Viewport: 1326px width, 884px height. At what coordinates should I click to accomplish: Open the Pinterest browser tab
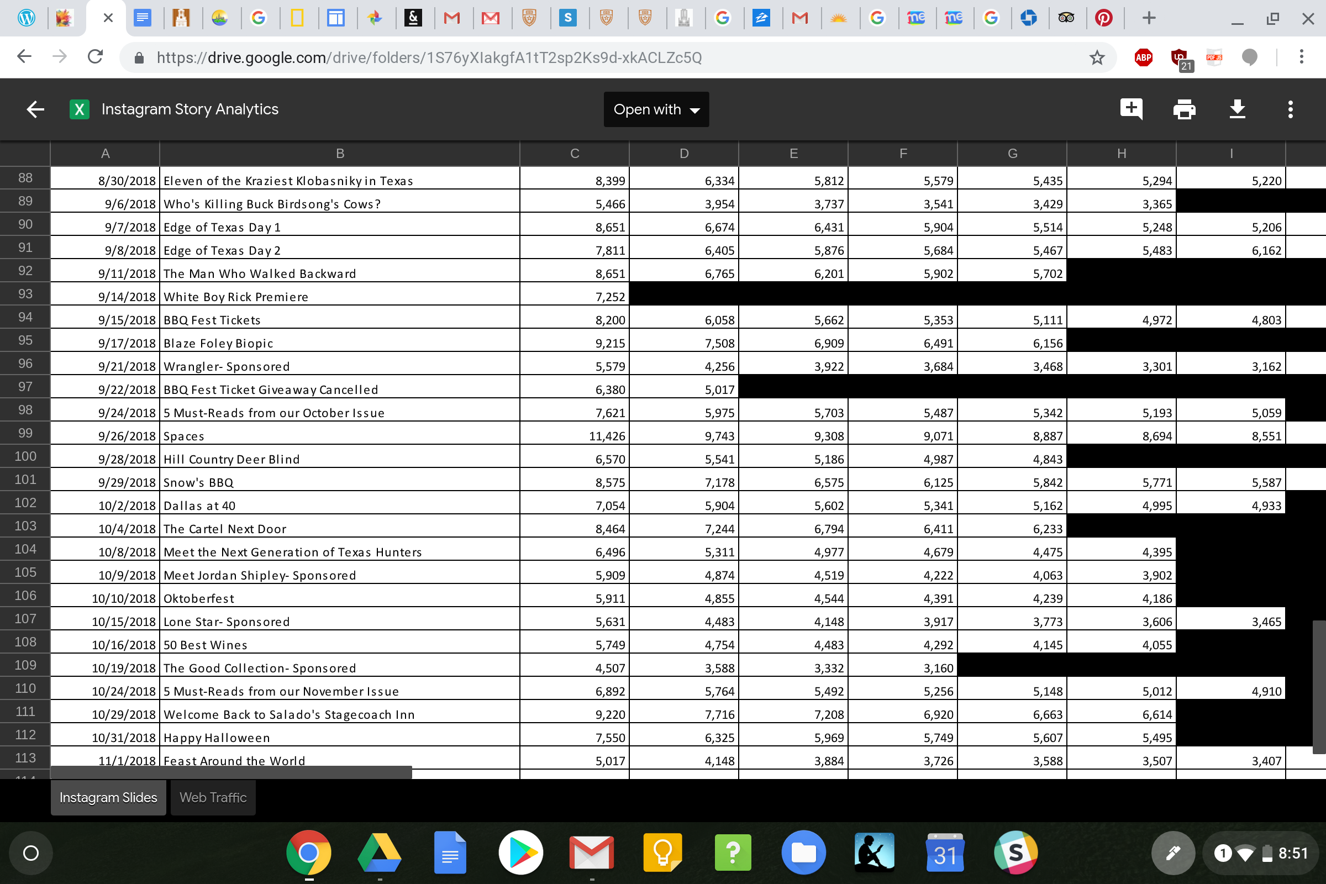[x=1103, y=19]
